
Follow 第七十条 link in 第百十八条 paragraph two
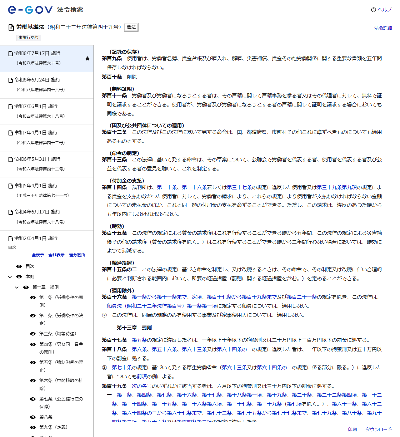[122, 367]
